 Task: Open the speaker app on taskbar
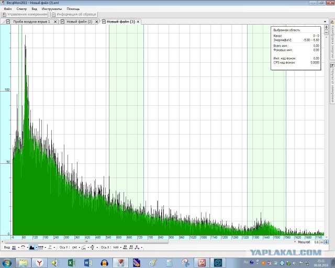(x=55, y=263)
